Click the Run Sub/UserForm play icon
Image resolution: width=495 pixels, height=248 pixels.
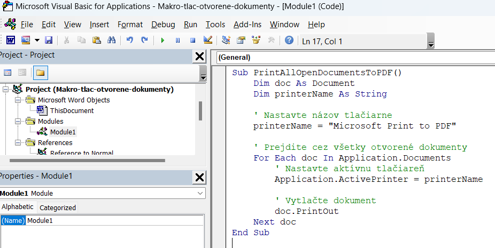[x=163, y=41]
